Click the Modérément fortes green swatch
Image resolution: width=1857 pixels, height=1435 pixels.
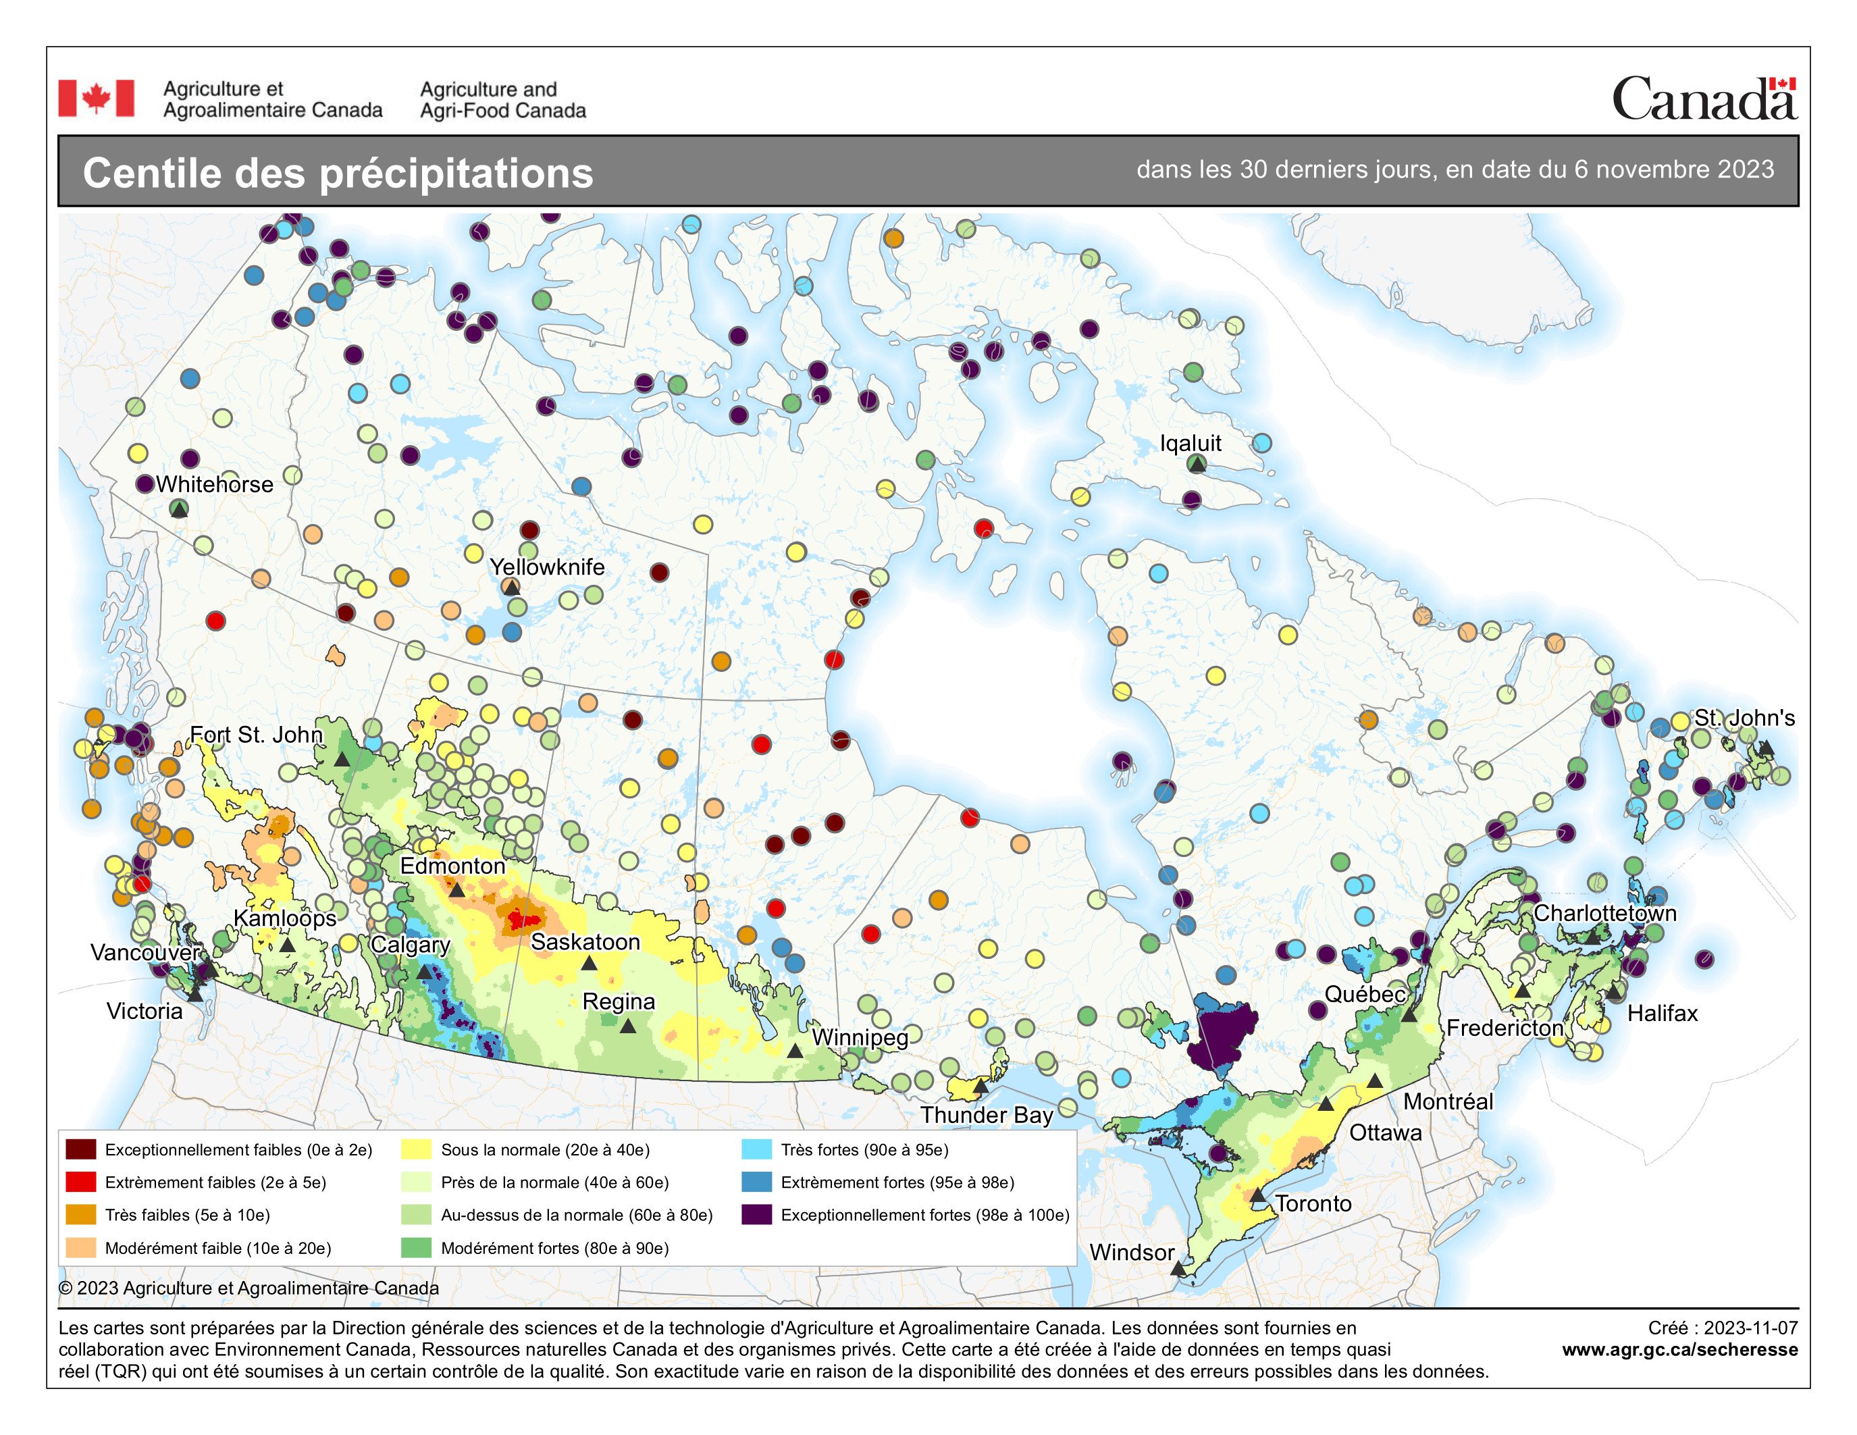click(417, 1247)
